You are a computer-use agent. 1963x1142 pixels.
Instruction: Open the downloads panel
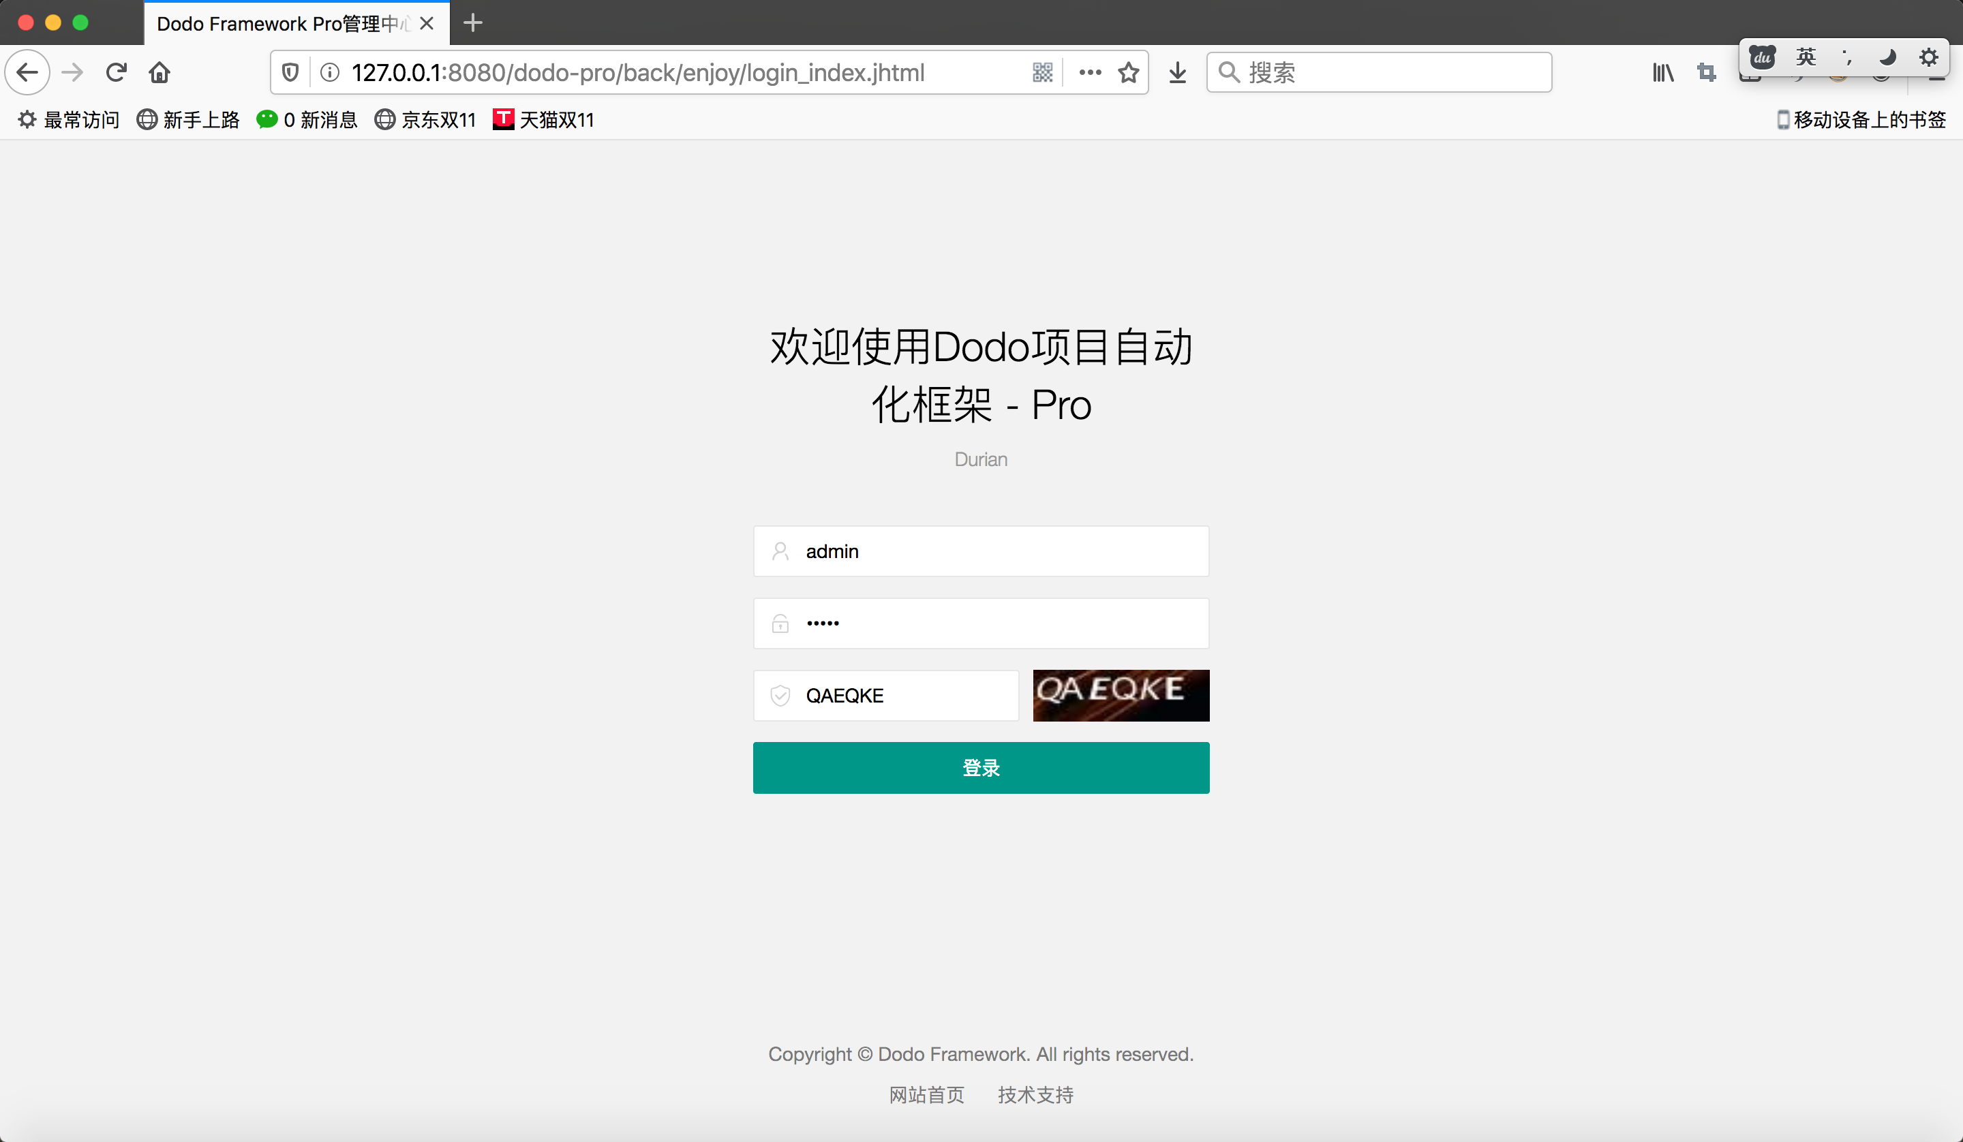pyautogui.click(x=1178, y=72)
